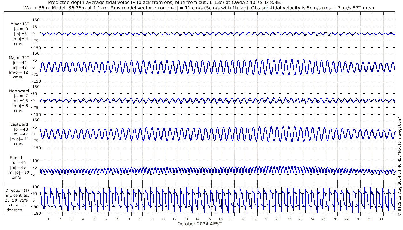Click the day '18' tick label on x-axis
This screenshot has width=403, height=230.
pyautogui.click(x=243, y=219)
